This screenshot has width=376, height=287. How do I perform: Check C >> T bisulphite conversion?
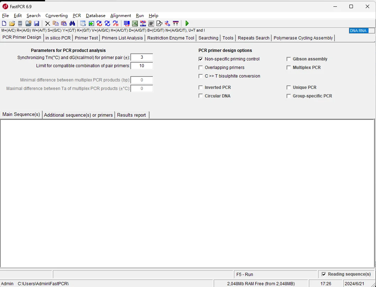click(x=201, y=76)
